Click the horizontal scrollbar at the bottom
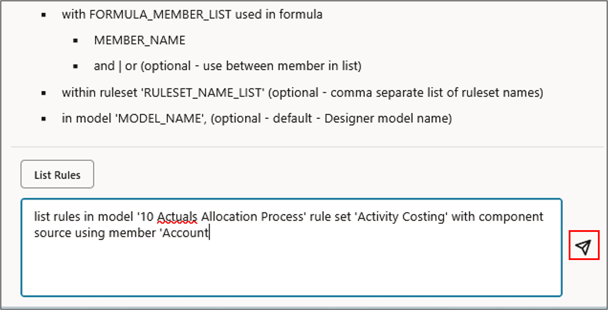Image resolution: width=608 pixels, height=310 pixels. (304, 307)
